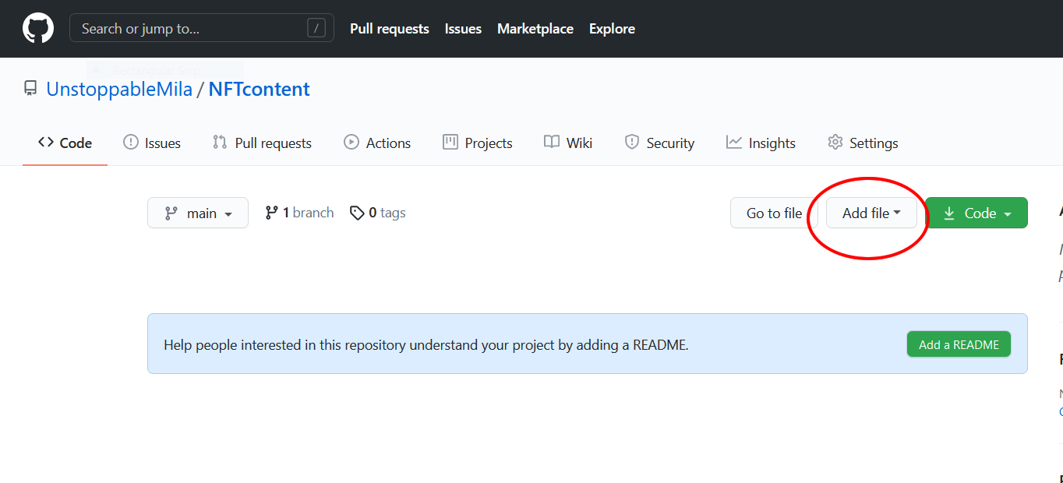The image size is (1063, 483).
Task: Expand the main branch selector dropdown
Action: [x=198, y=213]
